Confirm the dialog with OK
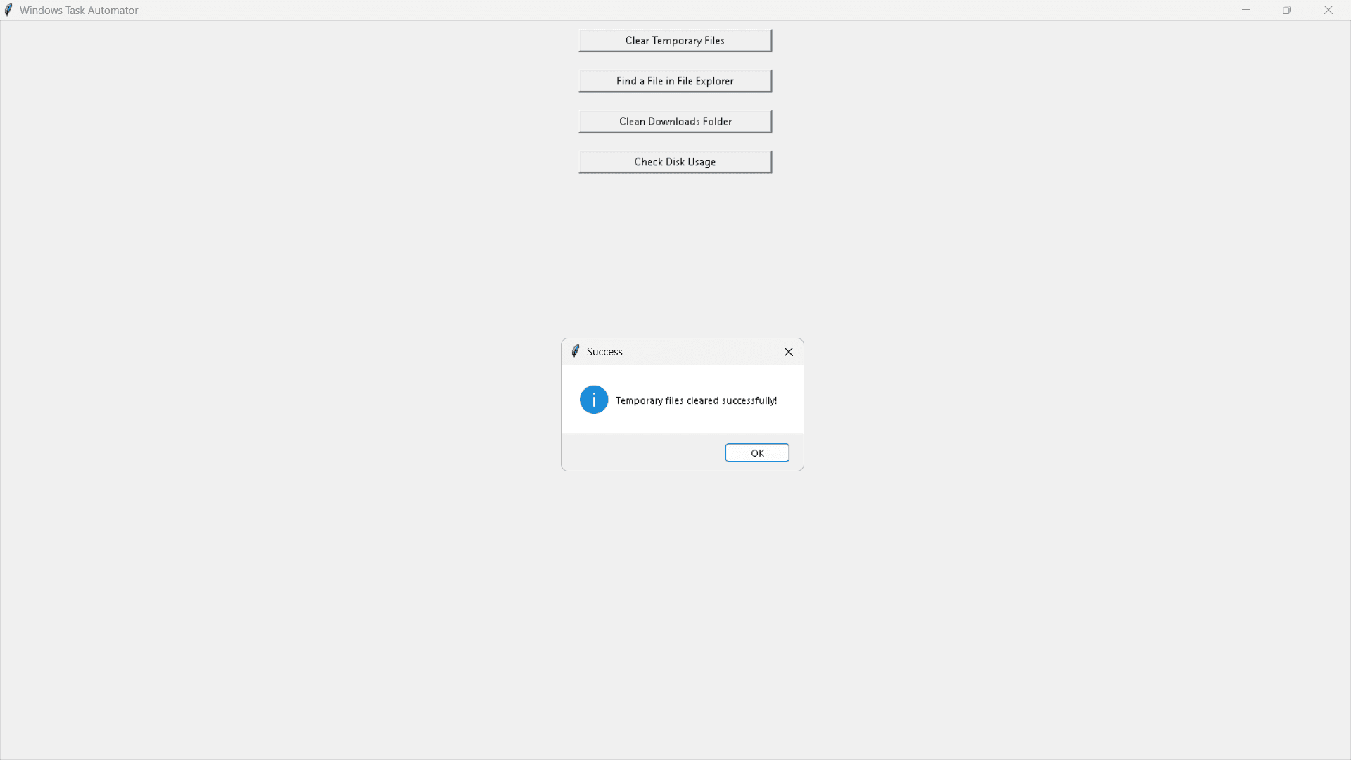1351x760 pixels. click(x=756, y=452)
